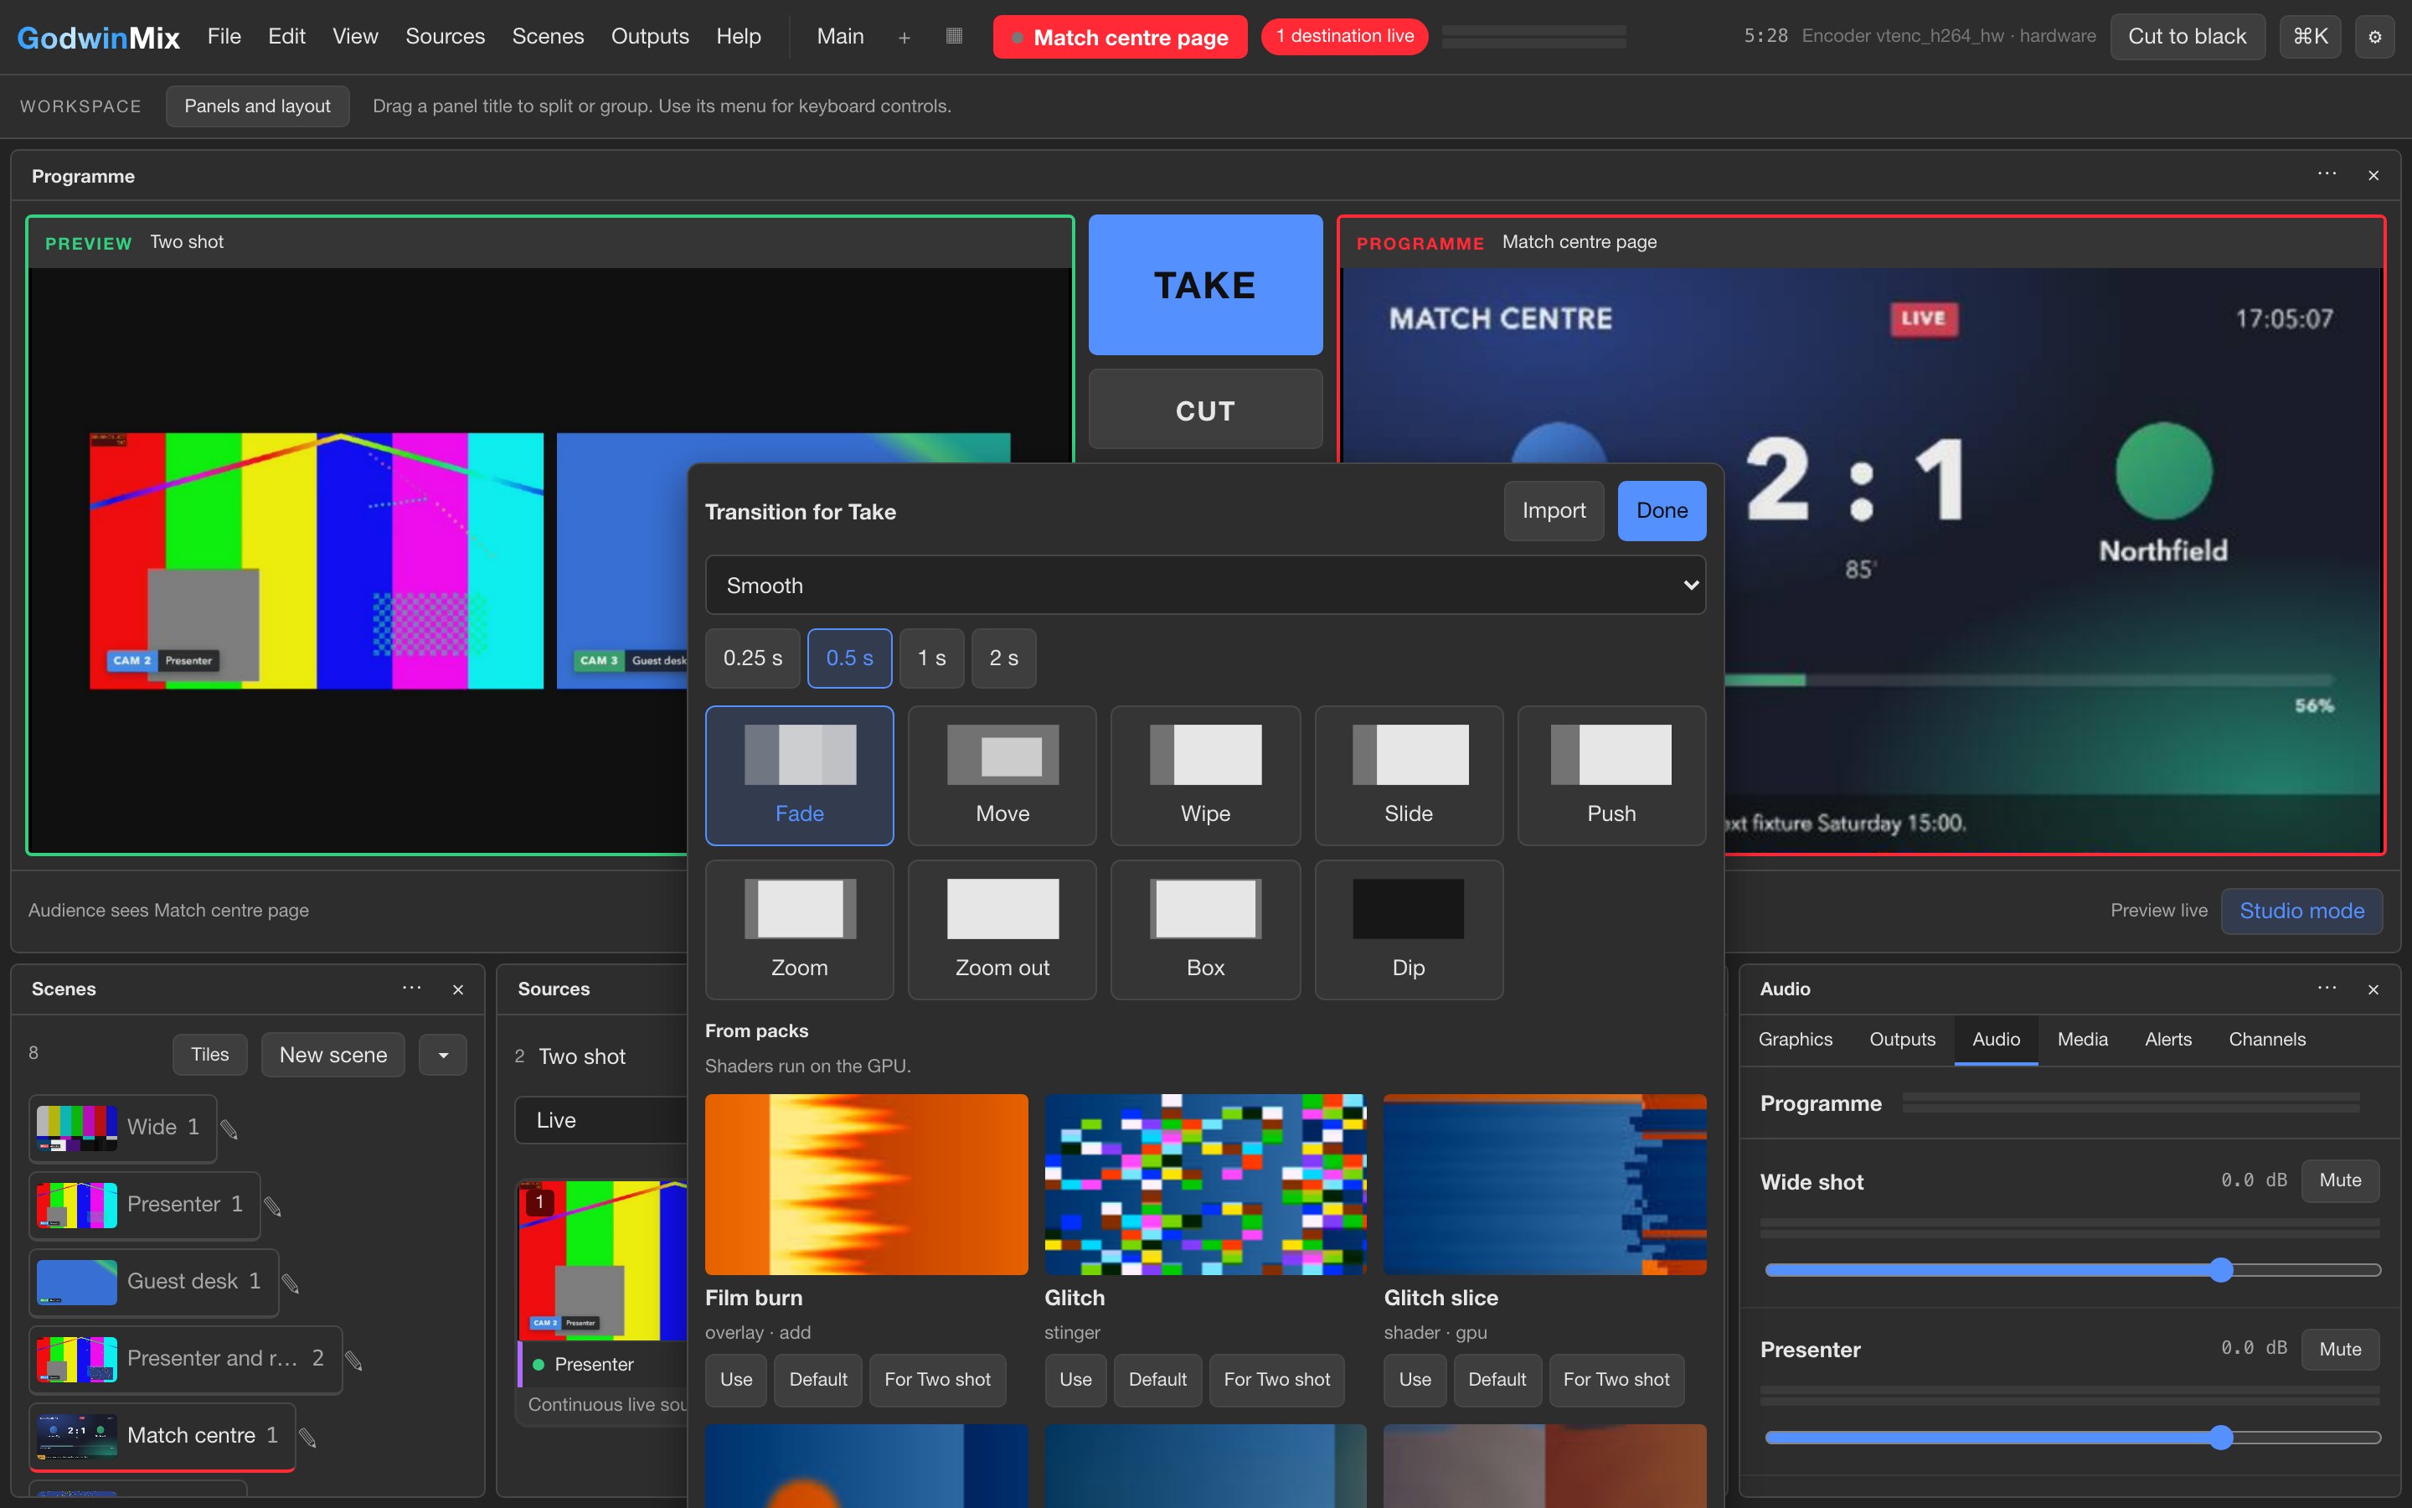Open the Outputs menu in menu bar

[650, 36]
